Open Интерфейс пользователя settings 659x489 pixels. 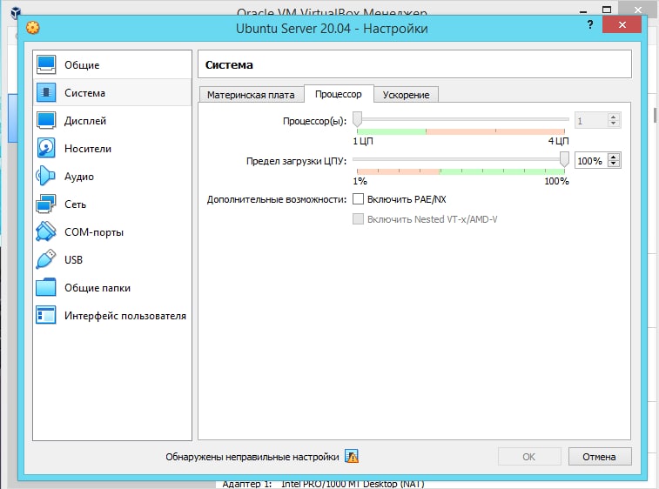tap(112, 315)
